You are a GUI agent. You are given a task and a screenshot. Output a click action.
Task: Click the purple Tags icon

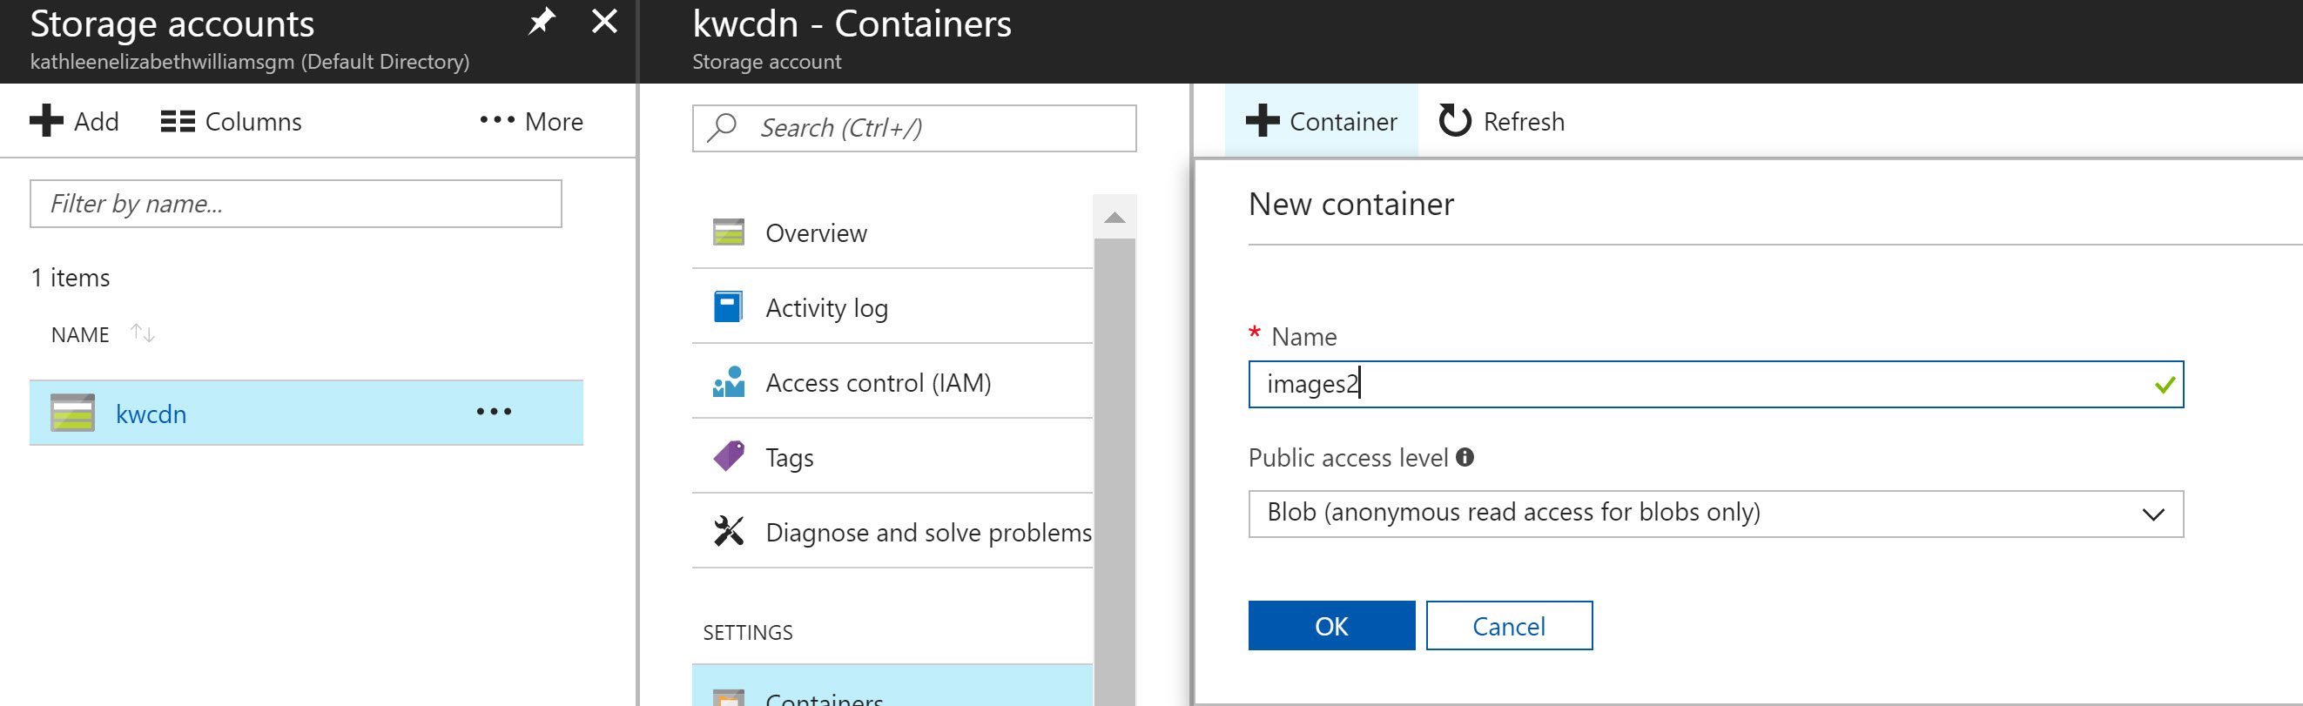coord(729,456)
